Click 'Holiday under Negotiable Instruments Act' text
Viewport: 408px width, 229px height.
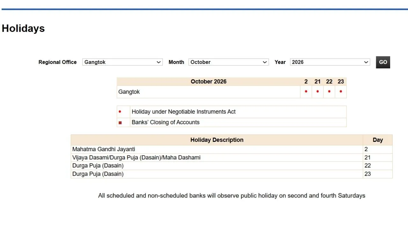(184, 112)
